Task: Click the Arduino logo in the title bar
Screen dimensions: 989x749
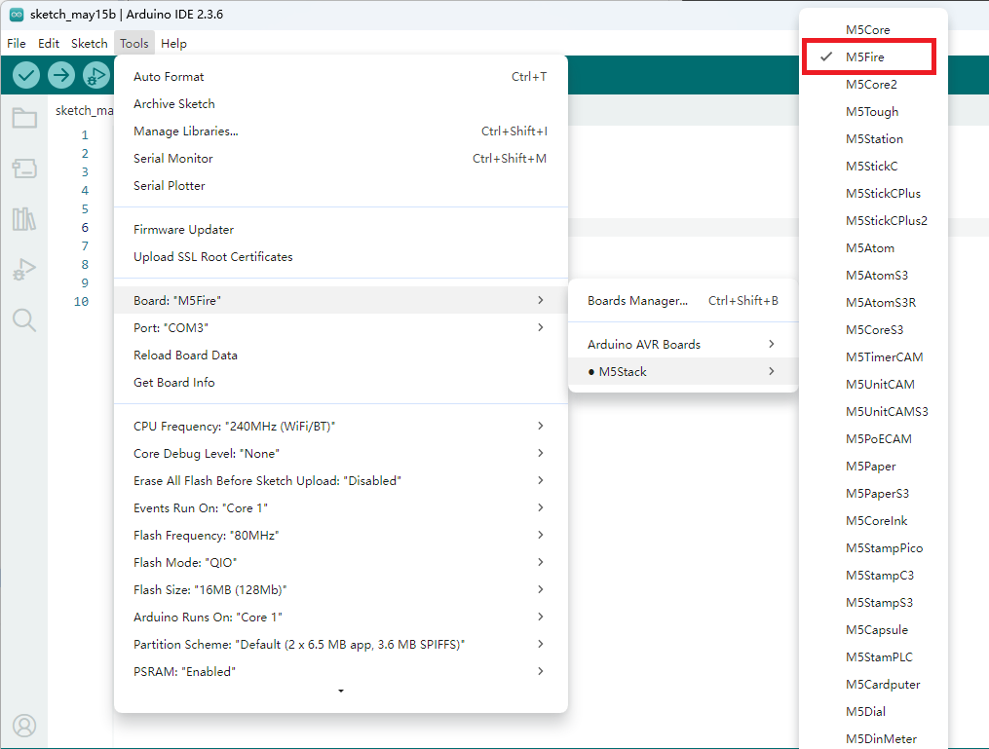Action: coord(17,15)
